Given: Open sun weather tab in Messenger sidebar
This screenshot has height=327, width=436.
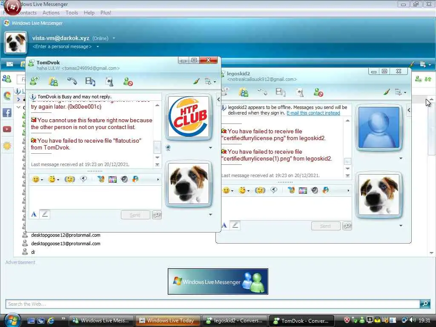Looking at the screenshot, I should [x=7, y=146].
